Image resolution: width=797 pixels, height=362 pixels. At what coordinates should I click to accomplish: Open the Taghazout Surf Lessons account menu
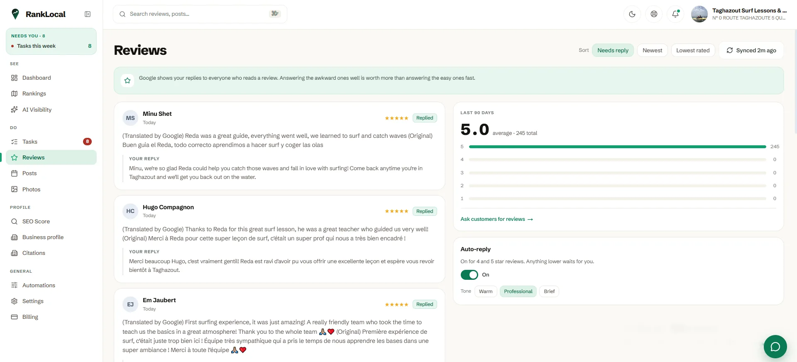pos(739,14)
